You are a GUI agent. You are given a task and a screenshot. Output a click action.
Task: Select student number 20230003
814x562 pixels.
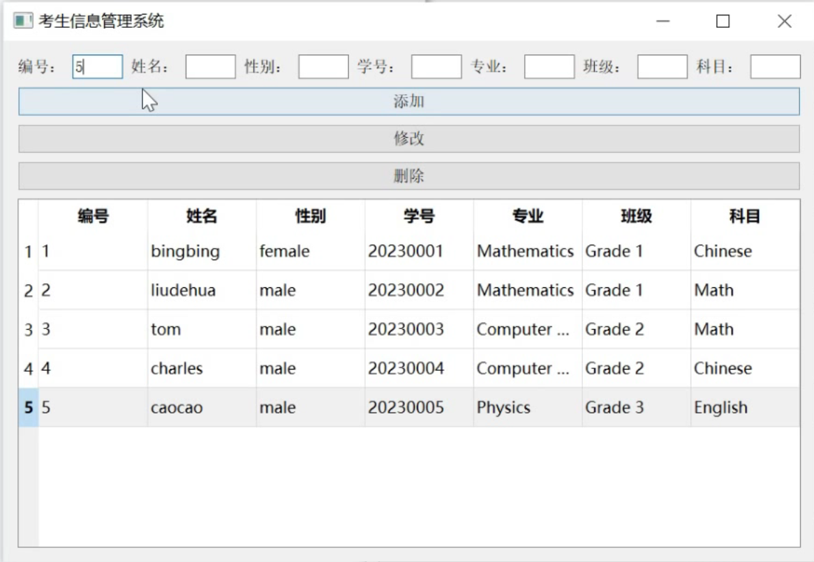[419, 329]
